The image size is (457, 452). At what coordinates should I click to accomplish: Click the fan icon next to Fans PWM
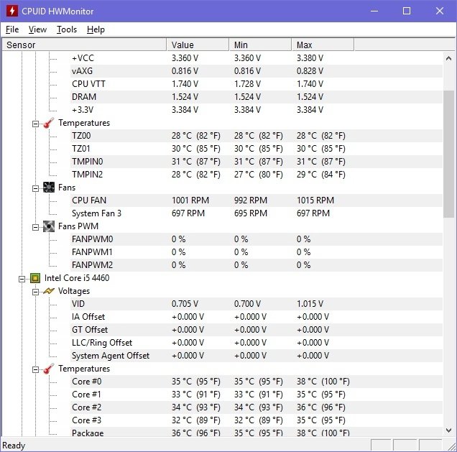(48, 226)
